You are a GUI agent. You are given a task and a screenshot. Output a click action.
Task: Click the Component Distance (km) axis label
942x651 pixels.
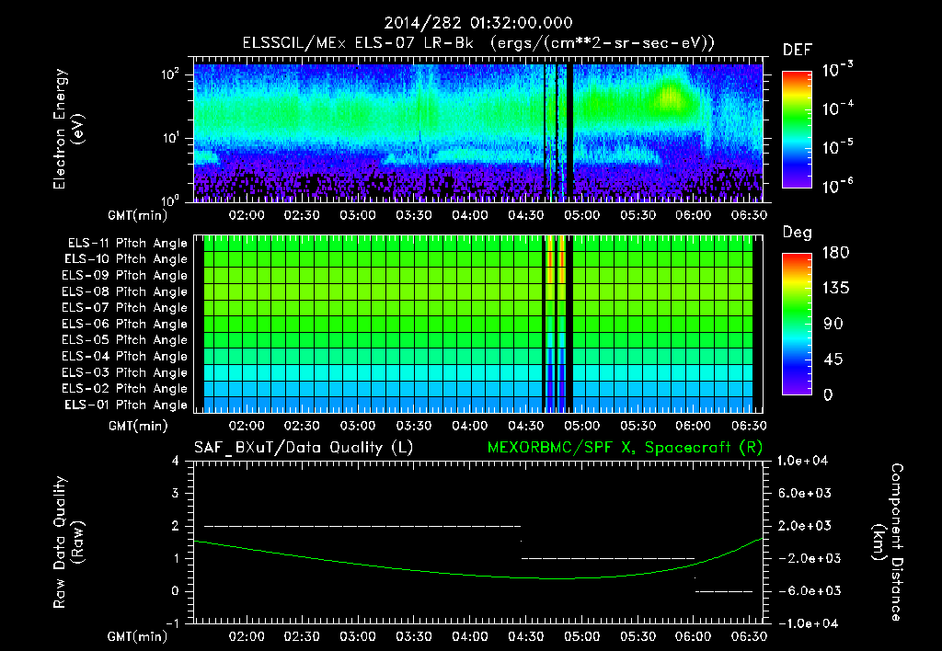tap(888, 542)
